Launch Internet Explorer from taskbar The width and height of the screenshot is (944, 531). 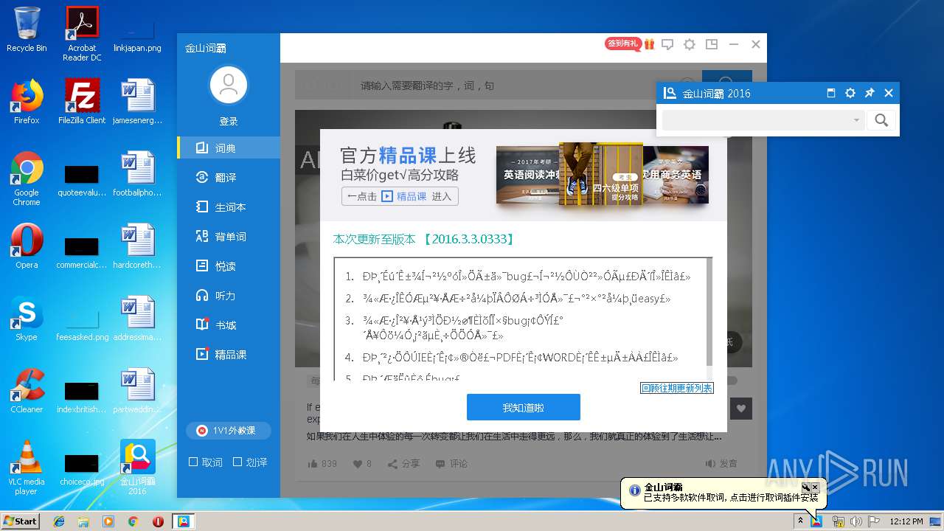(x=59, y=521)
